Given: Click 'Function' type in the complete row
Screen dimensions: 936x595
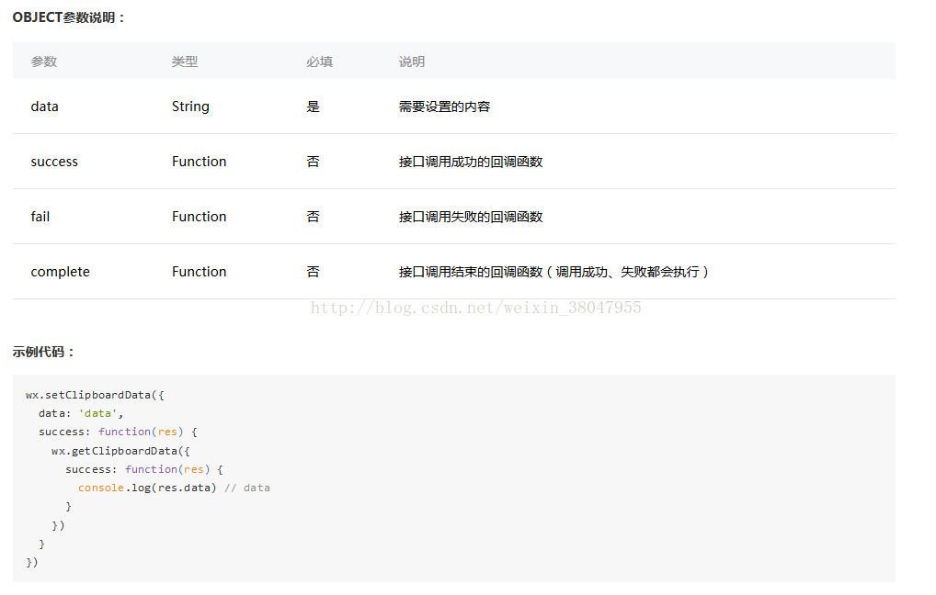Looking at the screenshot, I should [x=200, y=272].
